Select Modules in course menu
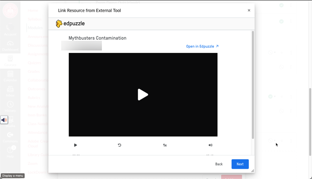Screen dimensions: 312x179 click(35, 28)
